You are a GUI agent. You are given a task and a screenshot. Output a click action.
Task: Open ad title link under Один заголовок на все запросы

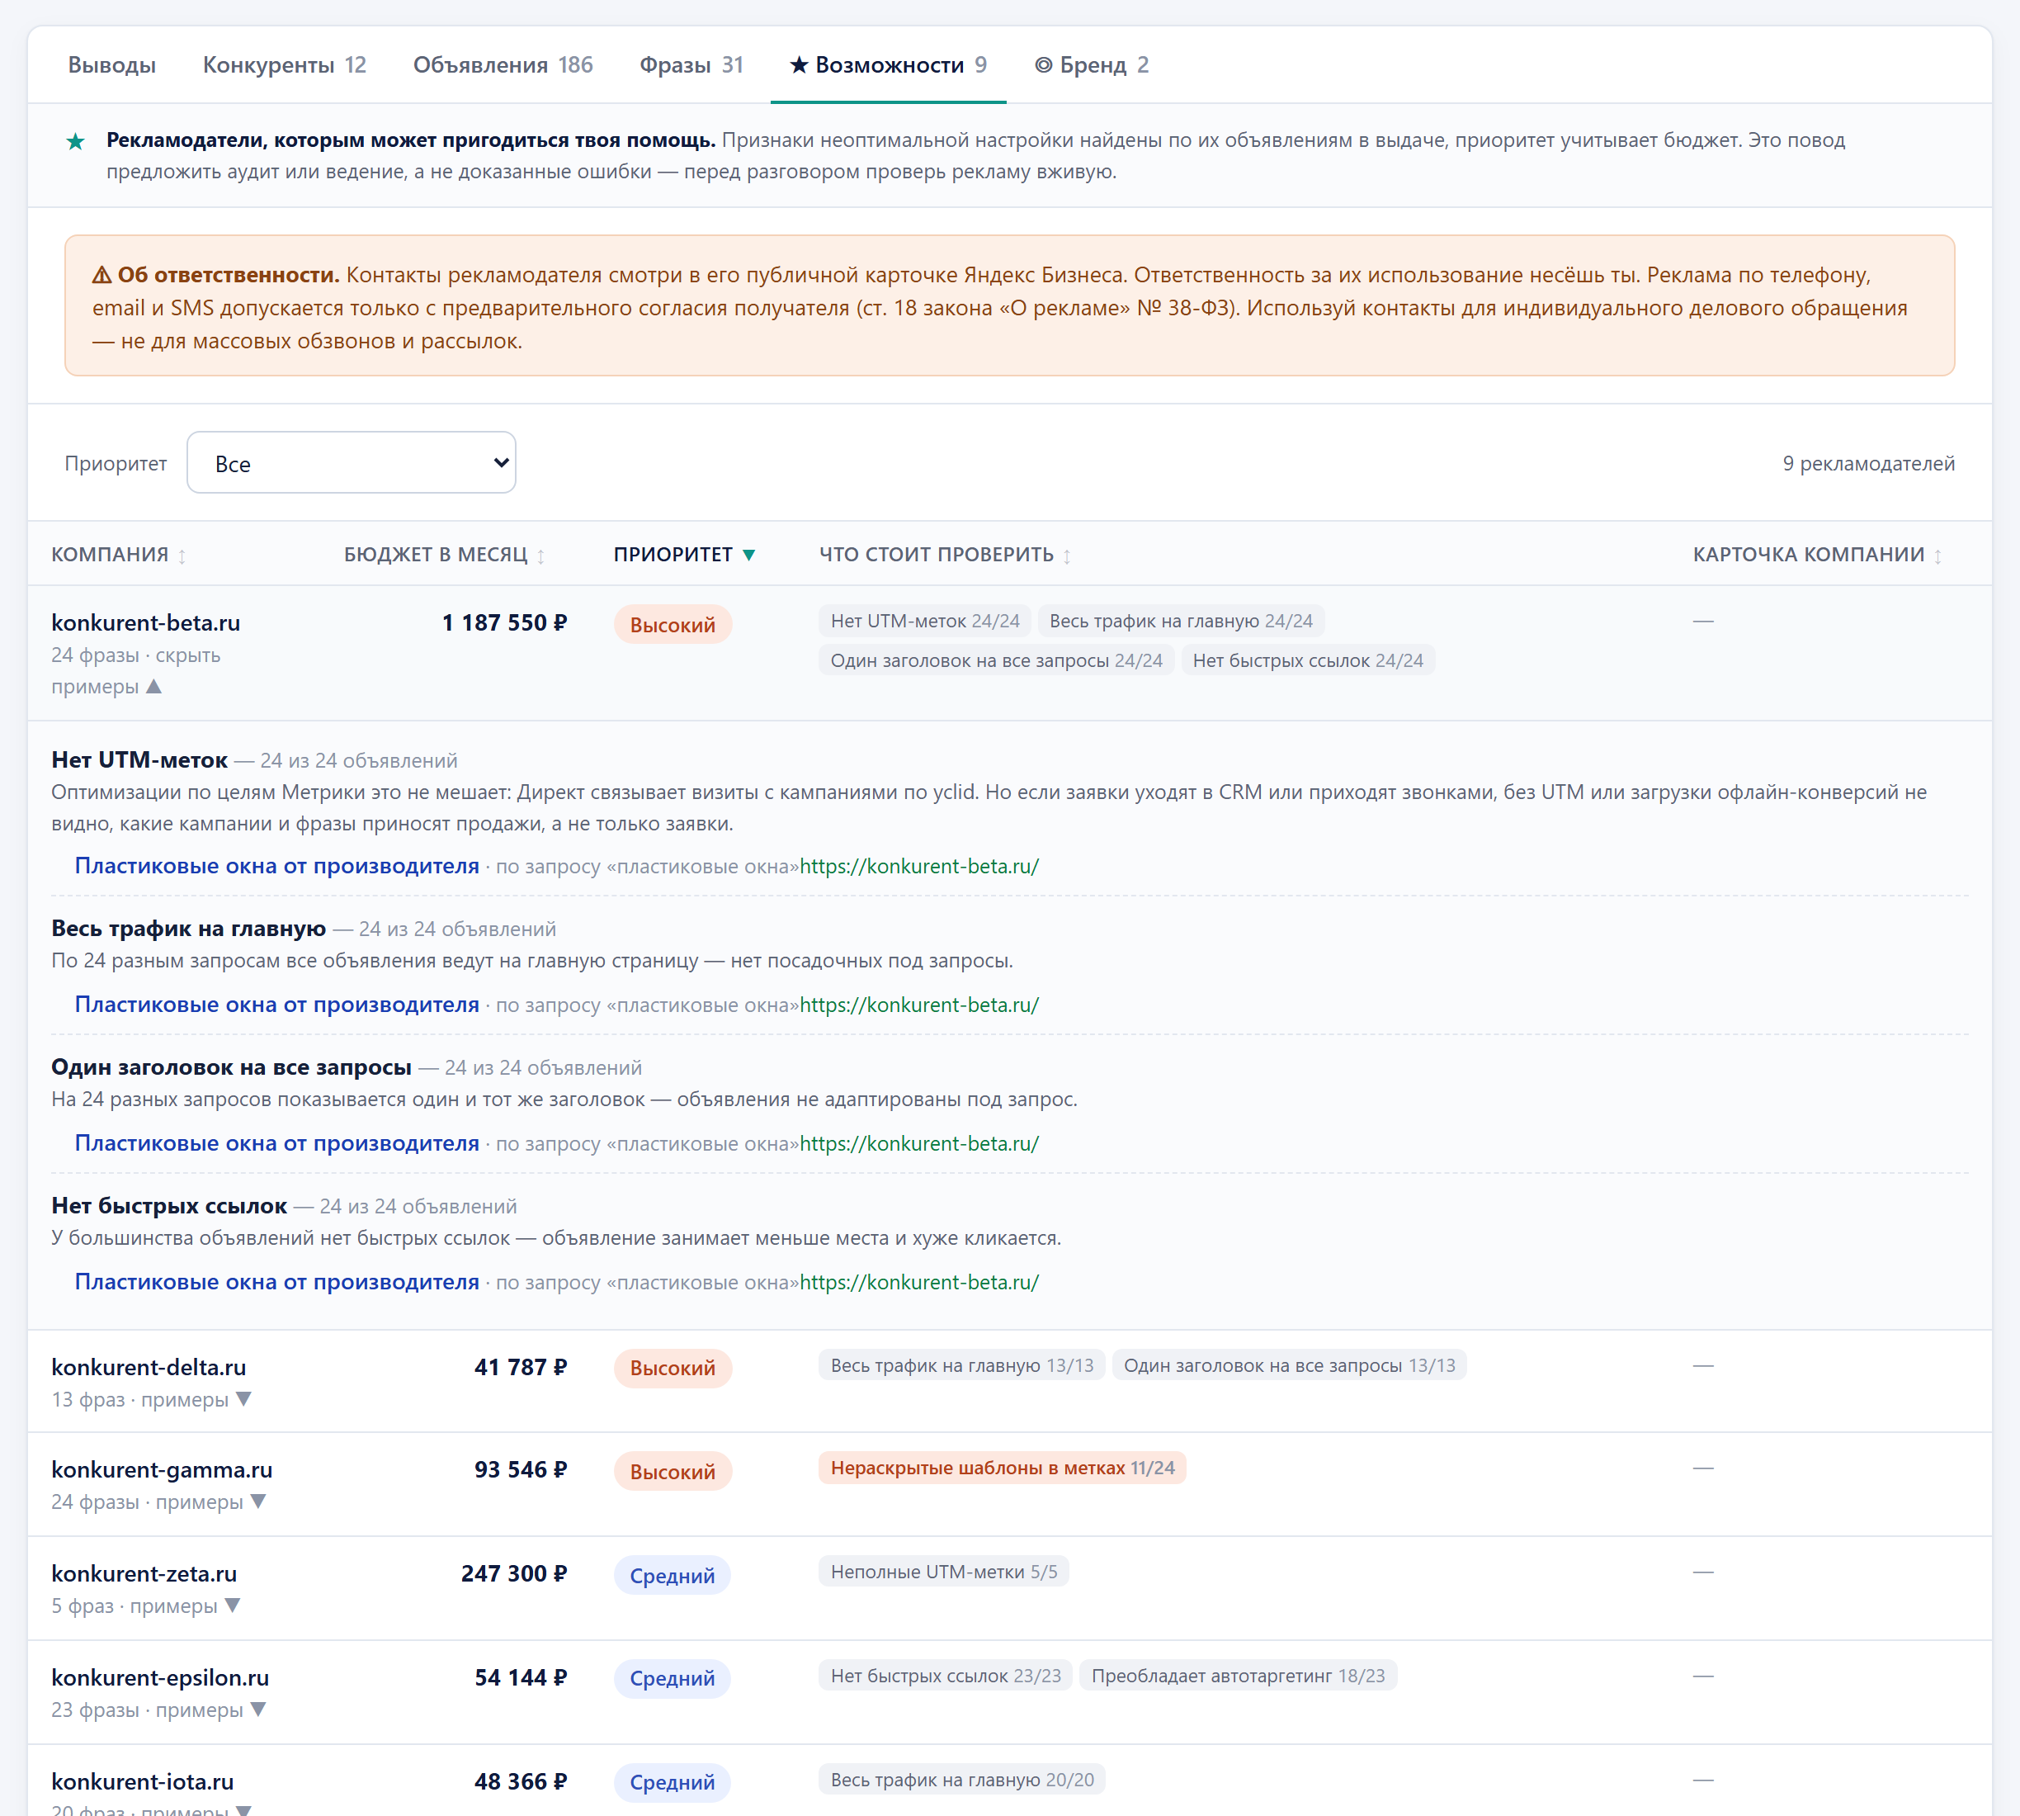(x=277, y=1143)
